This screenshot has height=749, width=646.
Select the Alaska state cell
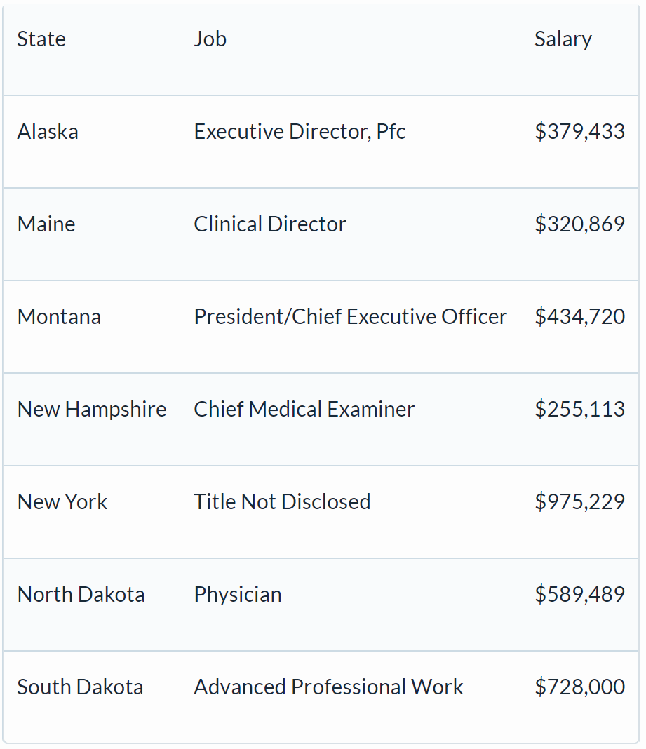click(48, 132)
